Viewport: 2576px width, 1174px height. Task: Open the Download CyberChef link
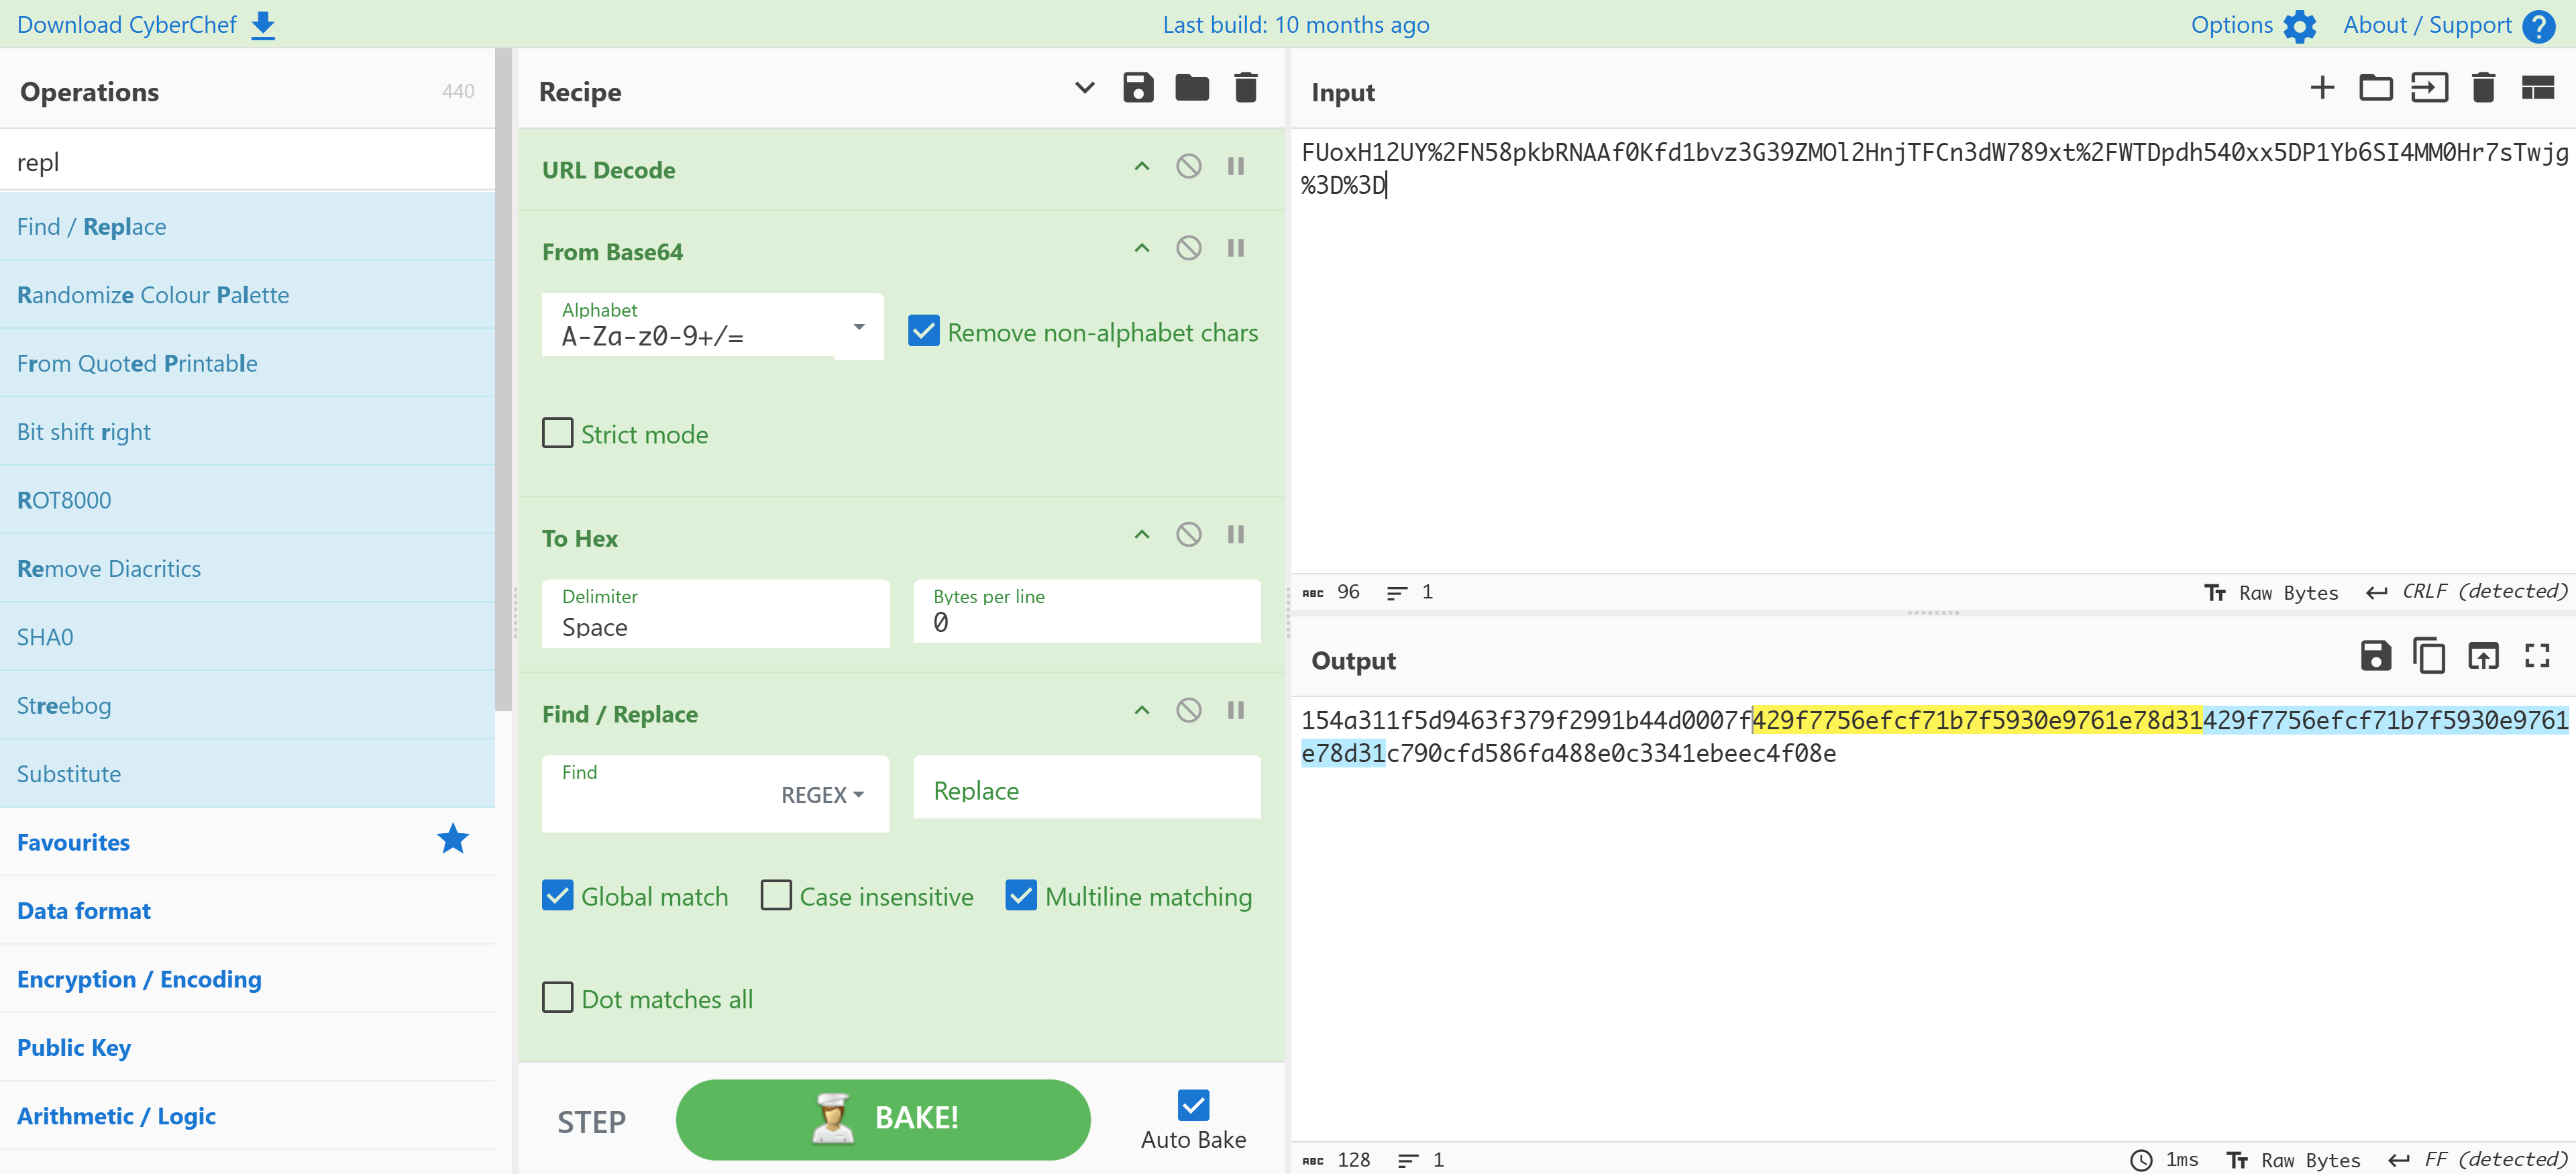(127, 25)
